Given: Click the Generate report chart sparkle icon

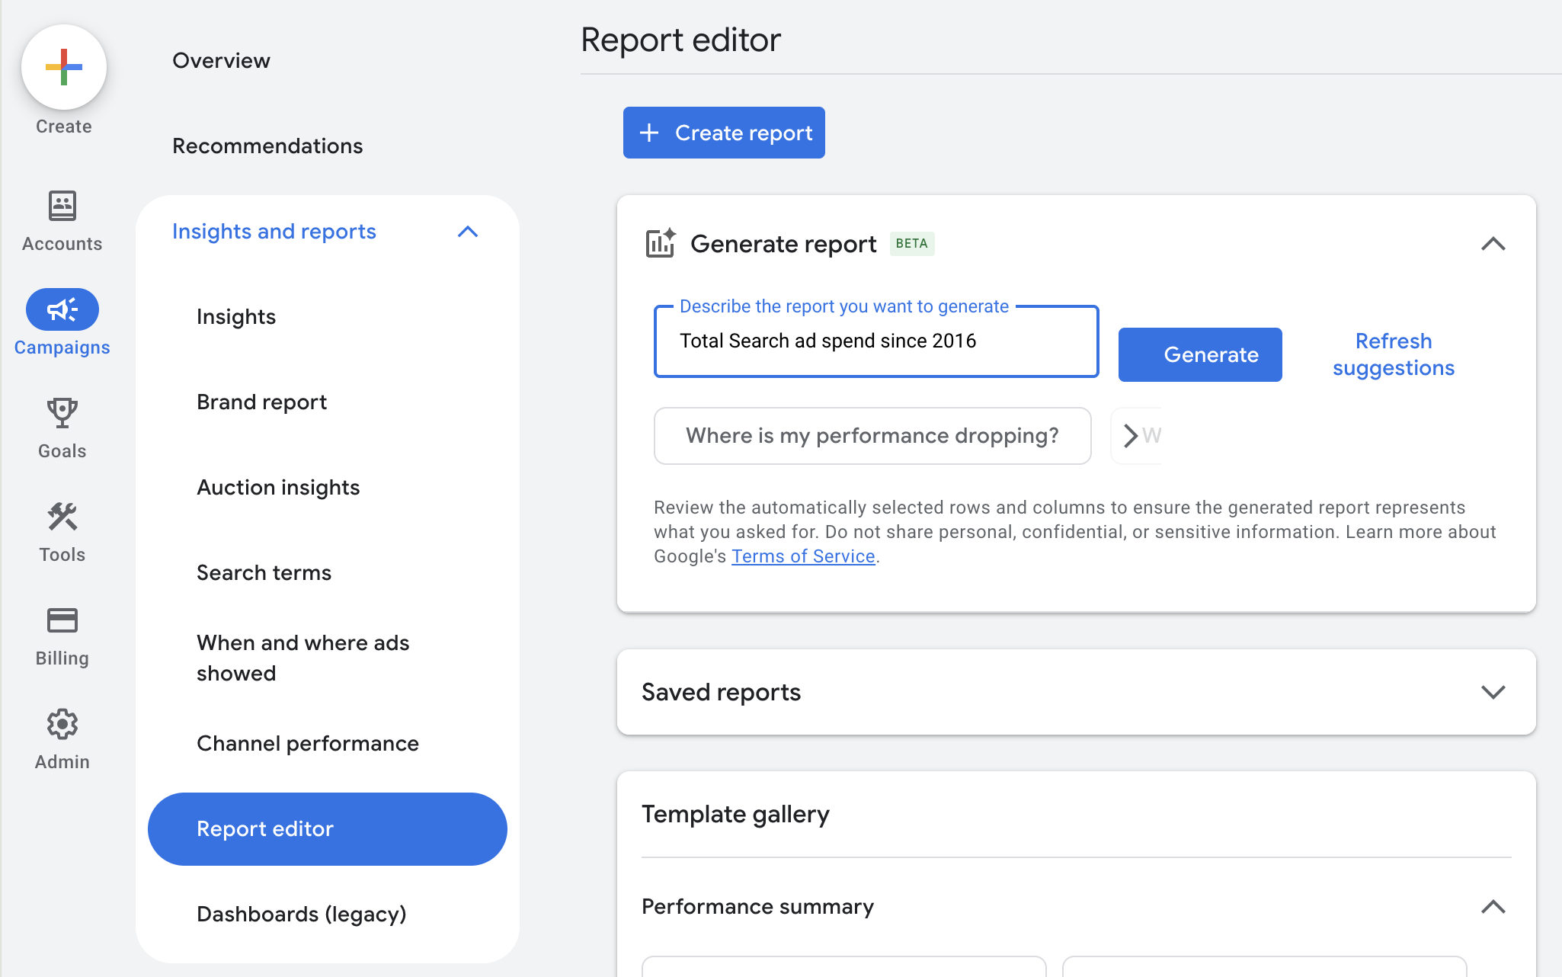Looking at the screenshot, I should click(661, 243).
